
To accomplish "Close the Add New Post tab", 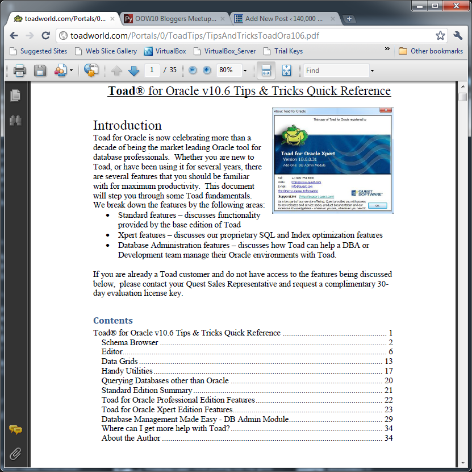I will (x=333, y=19).
